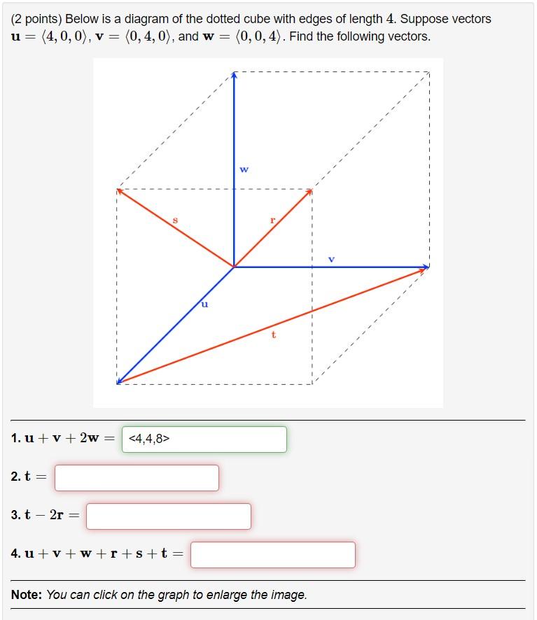Click the answer box for u+v+w+r+s+t
The width and height of the screenshot is (537, 620).
(273, 554)
